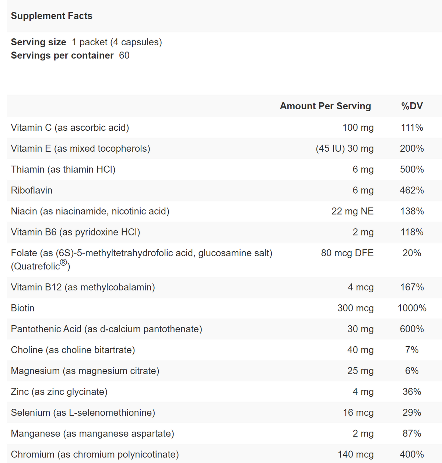Click the Thiamin 500% daily value
442x463 pixels.
click(412, 170)
